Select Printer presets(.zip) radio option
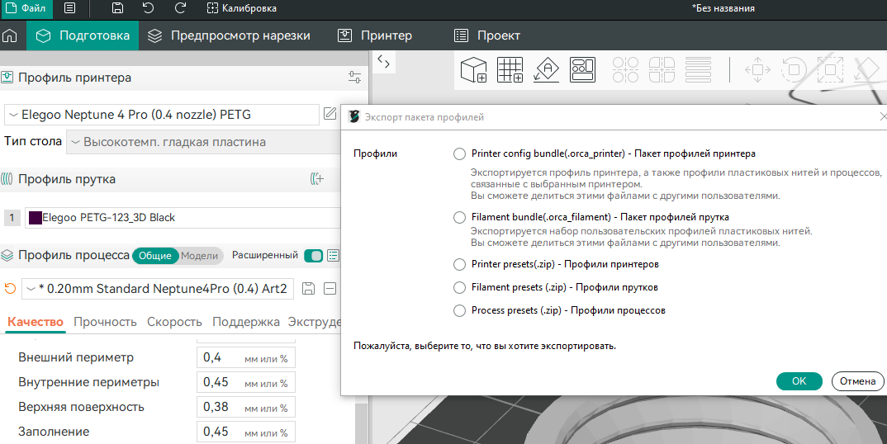The image size is (887, 444). [459, 264]
